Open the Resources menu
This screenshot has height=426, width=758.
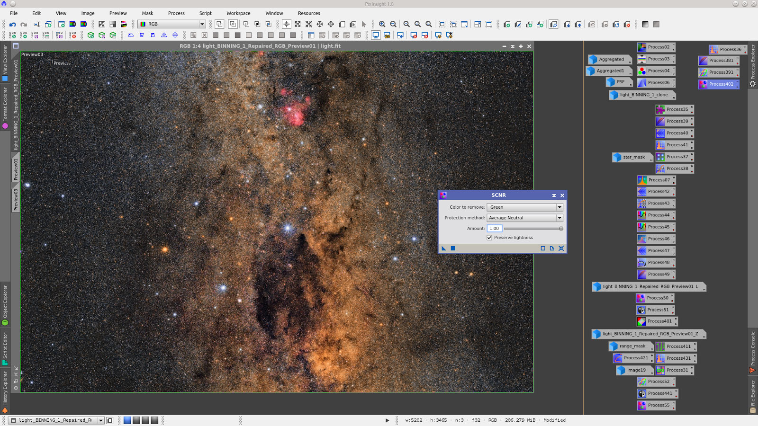click(x=309, y=13)
